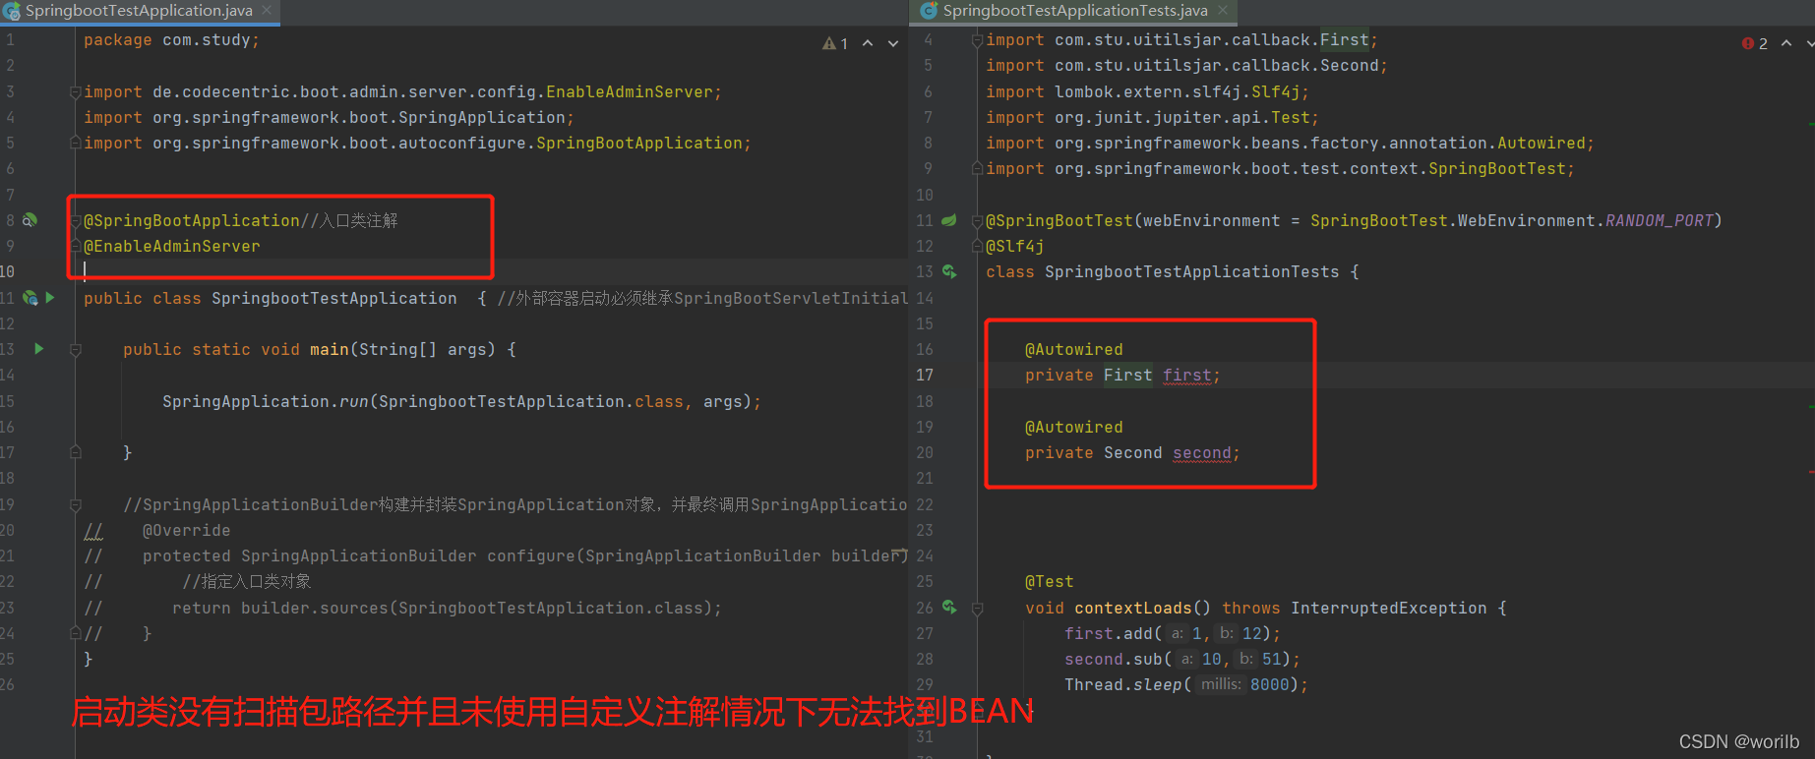Switch to the SpringbootTestApplication.java tab
This screenshot has height=759, width=1815.
pyautogui.click(x=139, y=11)
